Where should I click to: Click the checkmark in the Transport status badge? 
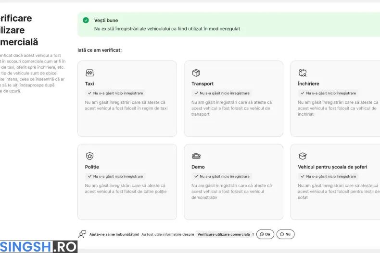[196, 93]
